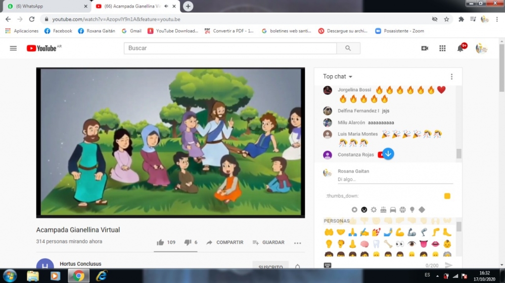Insert the eyes emoji

[400, 244]
